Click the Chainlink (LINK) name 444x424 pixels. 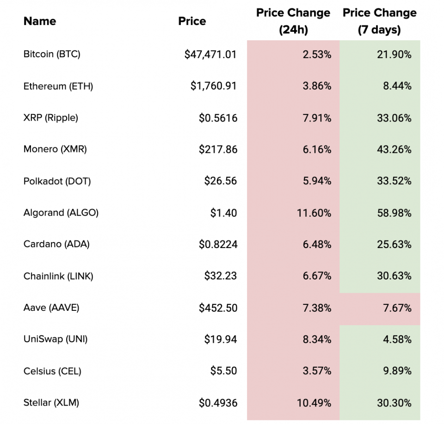coord(58,276)
